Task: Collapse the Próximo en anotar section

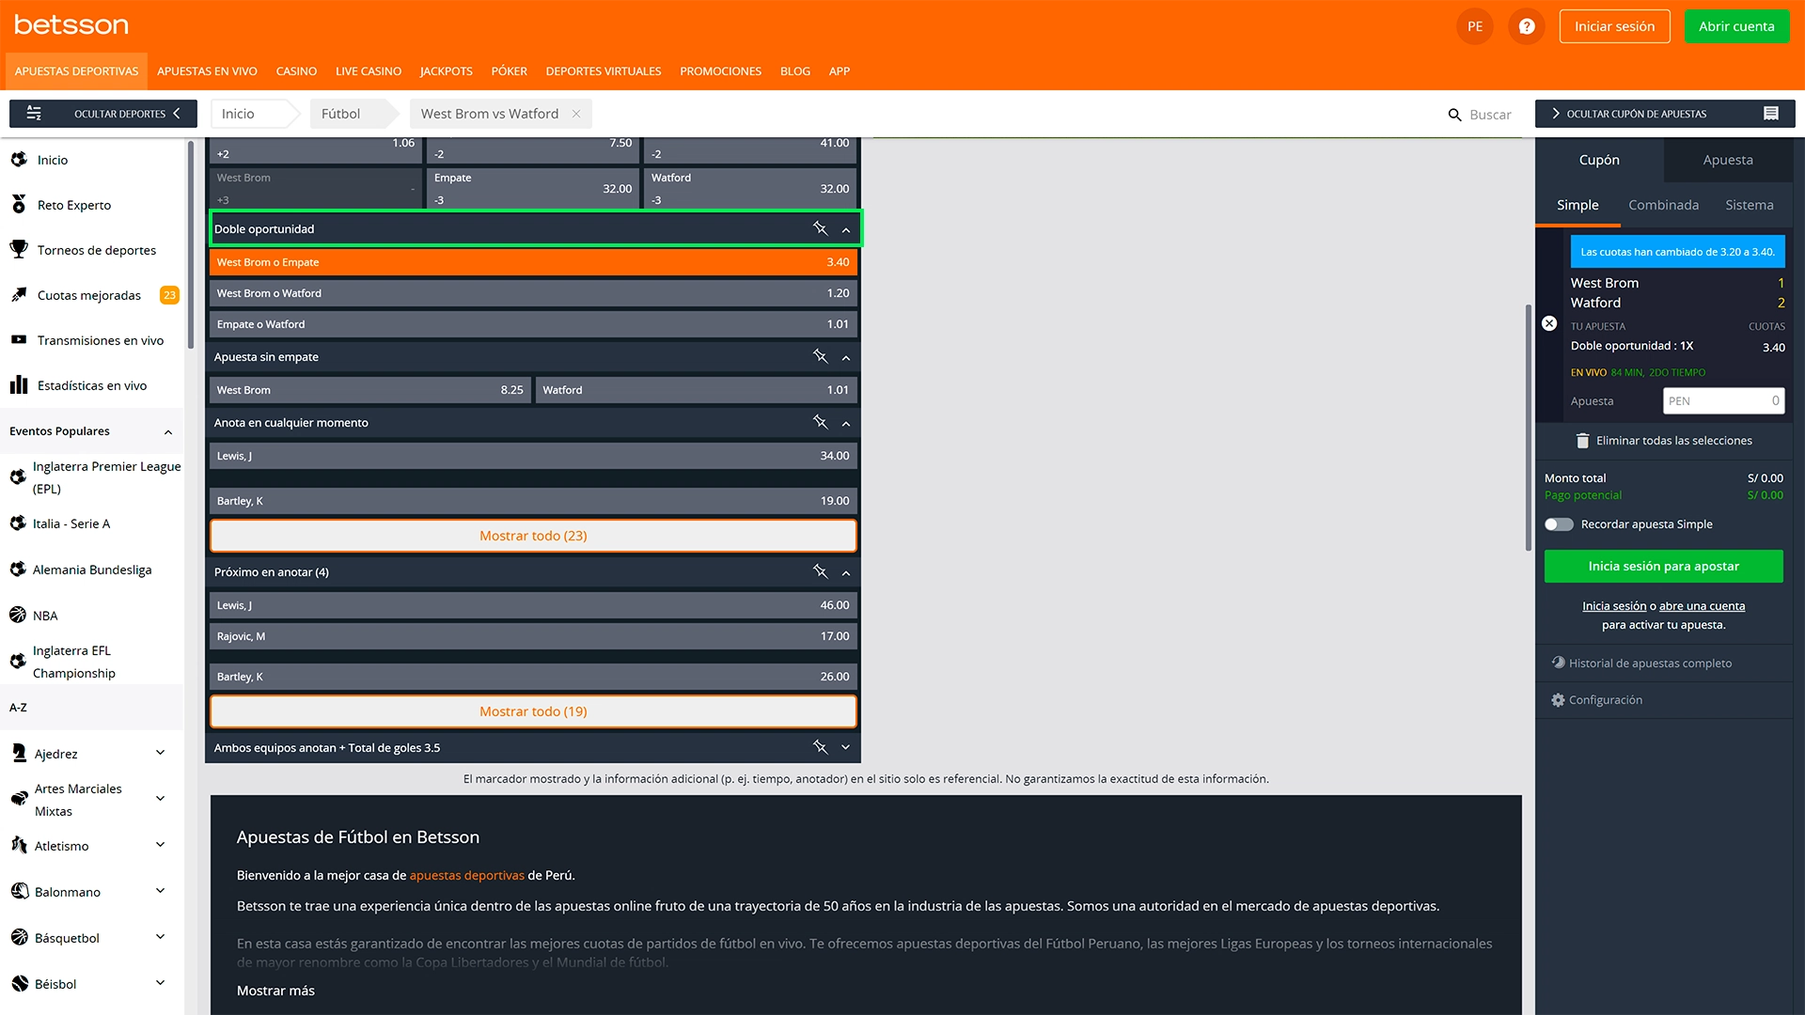Action: pyautogui.click(x=846, y=572)
